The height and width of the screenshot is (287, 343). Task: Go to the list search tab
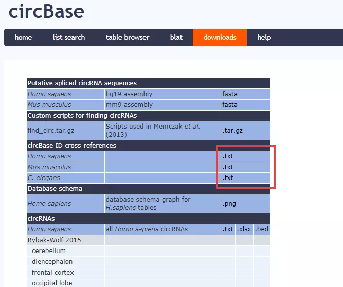(x=69, y=38)
